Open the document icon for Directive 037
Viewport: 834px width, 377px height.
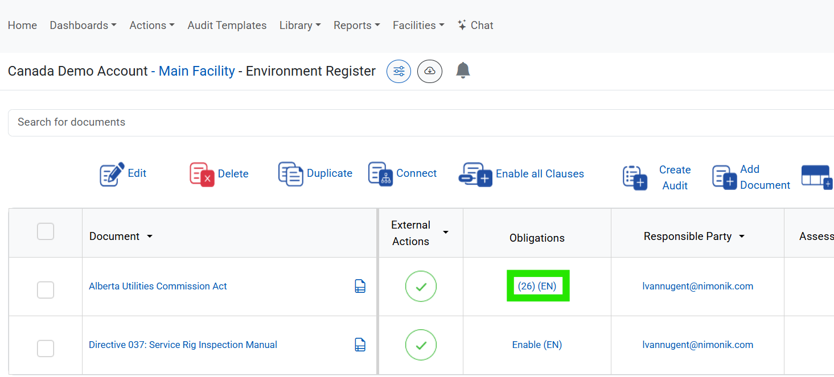coord(360,345)
